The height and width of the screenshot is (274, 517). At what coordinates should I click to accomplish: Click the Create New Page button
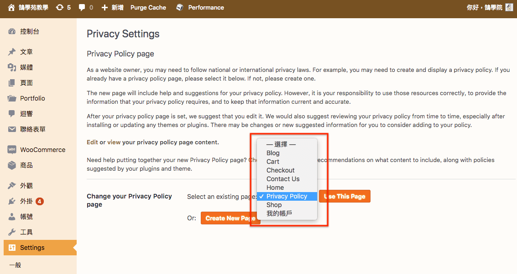pos(230,218)
